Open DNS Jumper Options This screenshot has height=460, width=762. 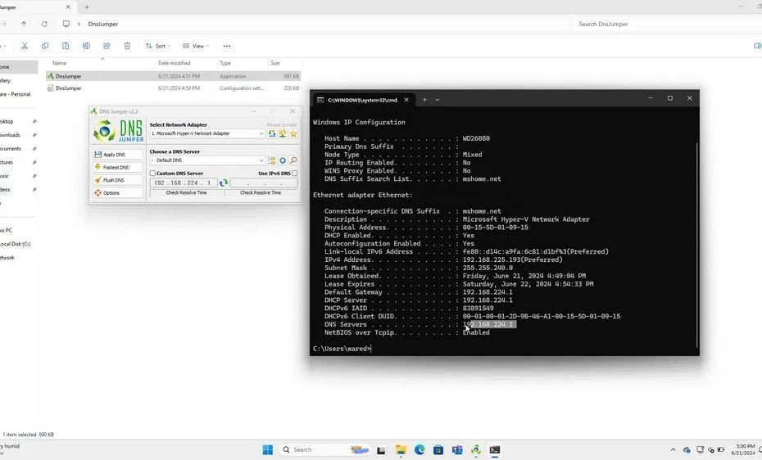(x=118, y=192)
